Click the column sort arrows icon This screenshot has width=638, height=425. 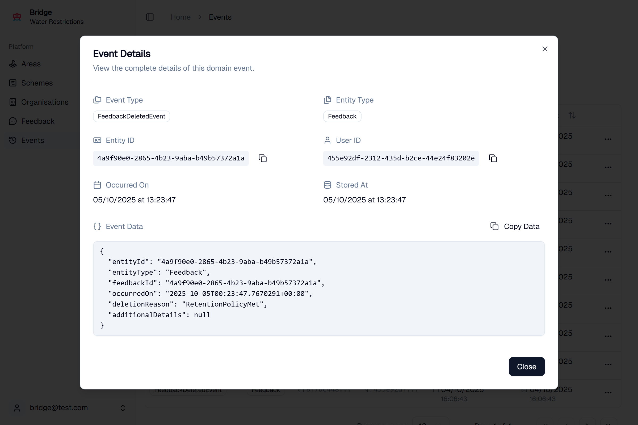point(572,116)
